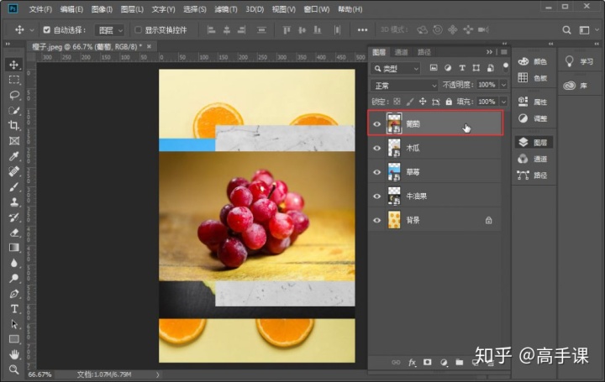Image resolution: width=605 pixels, height=382 pixels.
Task: Open the 色板 panel button
Action: [x=533, y=78]
